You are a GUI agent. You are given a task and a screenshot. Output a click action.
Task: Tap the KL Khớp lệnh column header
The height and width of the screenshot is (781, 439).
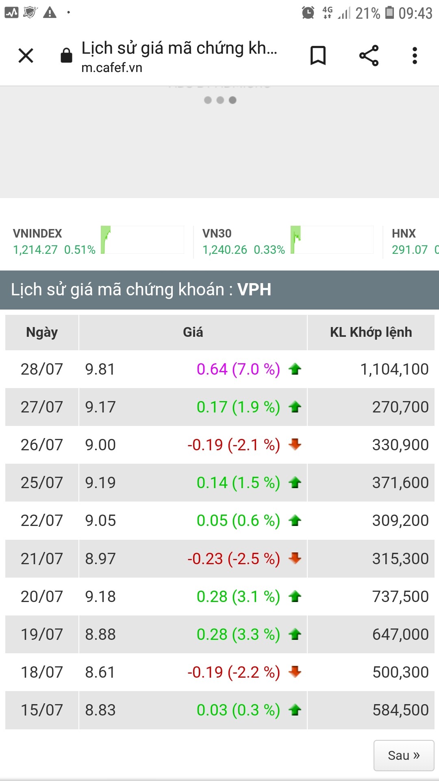(x=371, y=332)
